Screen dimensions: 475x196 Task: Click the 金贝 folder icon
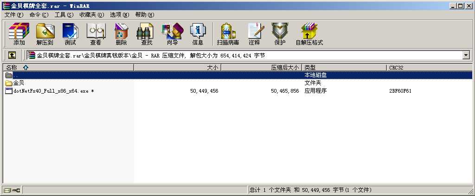point(9,83)
